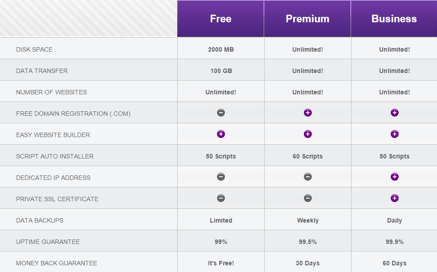
Task: Click the Premium plan free domain plus icon
Action: [x=308, y=113]
